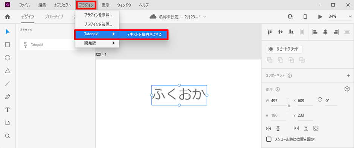Align selection to bottom edge
Screen dimensions: 354x148
click(291, 32)
